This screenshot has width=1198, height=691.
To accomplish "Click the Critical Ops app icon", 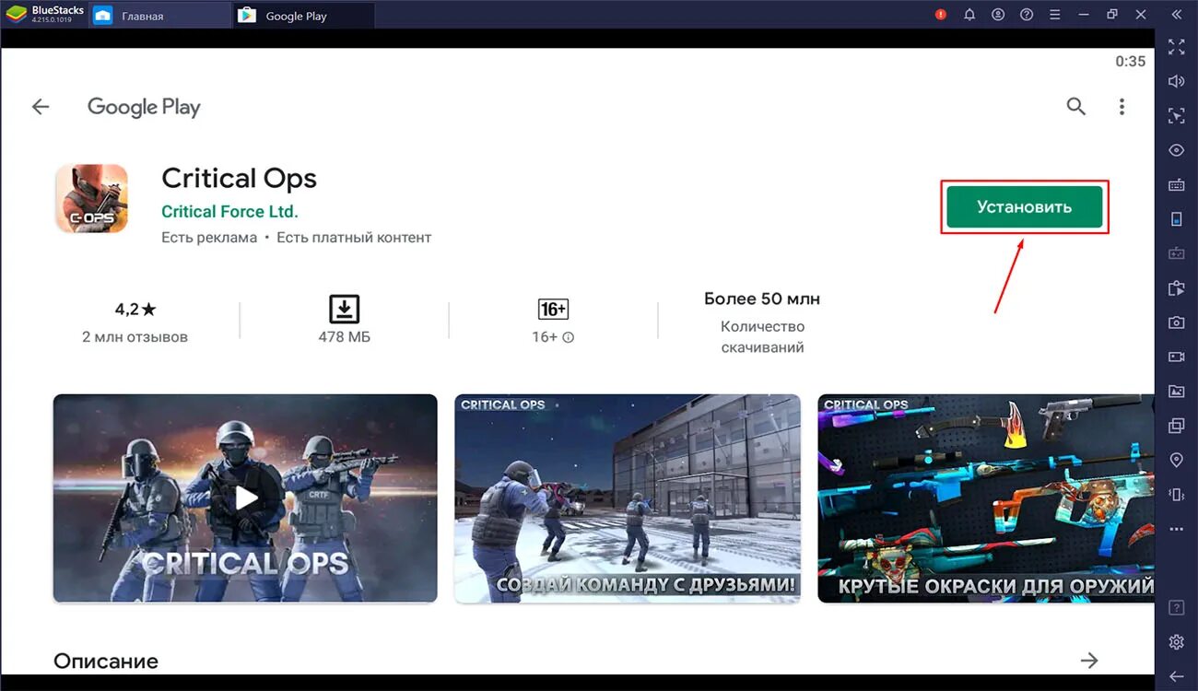I will pyautogui.click(x=91, y=198).
